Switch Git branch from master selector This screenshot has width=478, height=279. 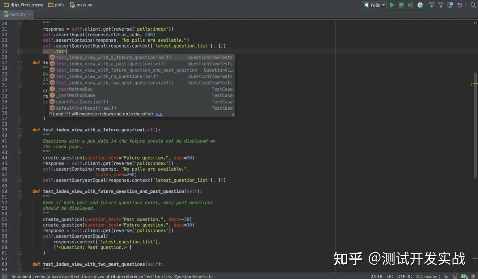pyautogui.click(x=428, y=276)
